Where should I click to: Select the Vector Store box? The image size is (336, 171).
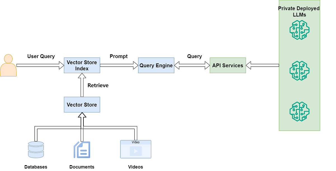click(82, 105)
